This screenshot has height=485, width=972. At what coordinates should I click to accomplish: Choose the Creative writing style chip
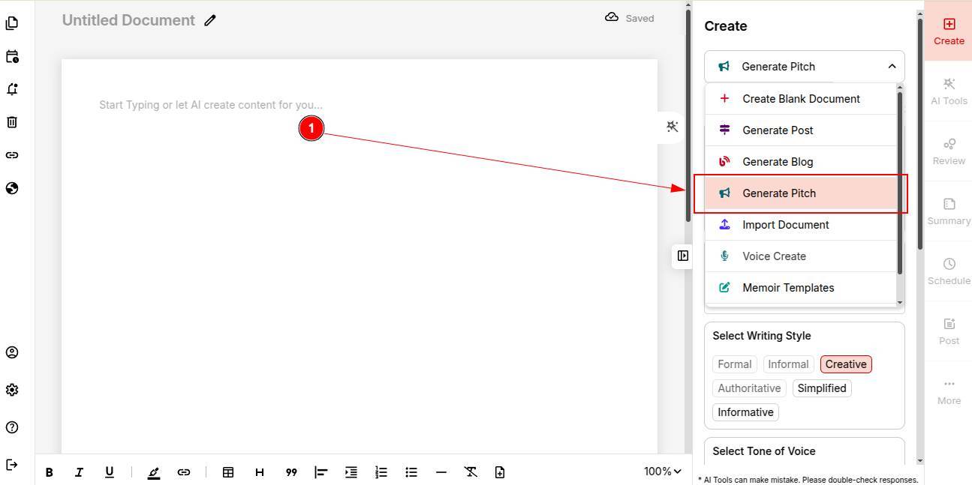845,364
